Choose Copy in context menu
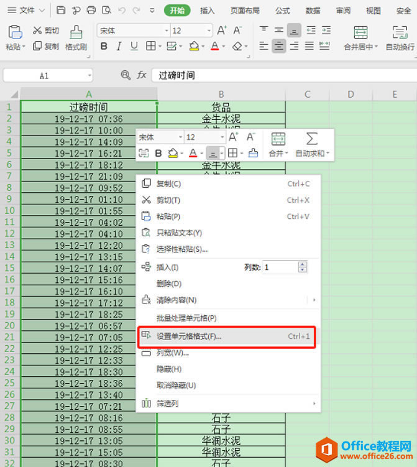This screenshot has height=467, width=417. point(228,184)
